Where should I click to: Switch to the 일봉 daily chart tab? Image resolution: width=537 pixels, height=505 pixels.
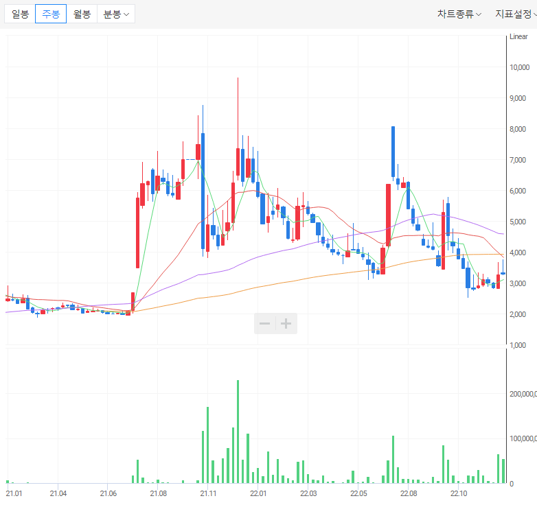pos(20,14)
